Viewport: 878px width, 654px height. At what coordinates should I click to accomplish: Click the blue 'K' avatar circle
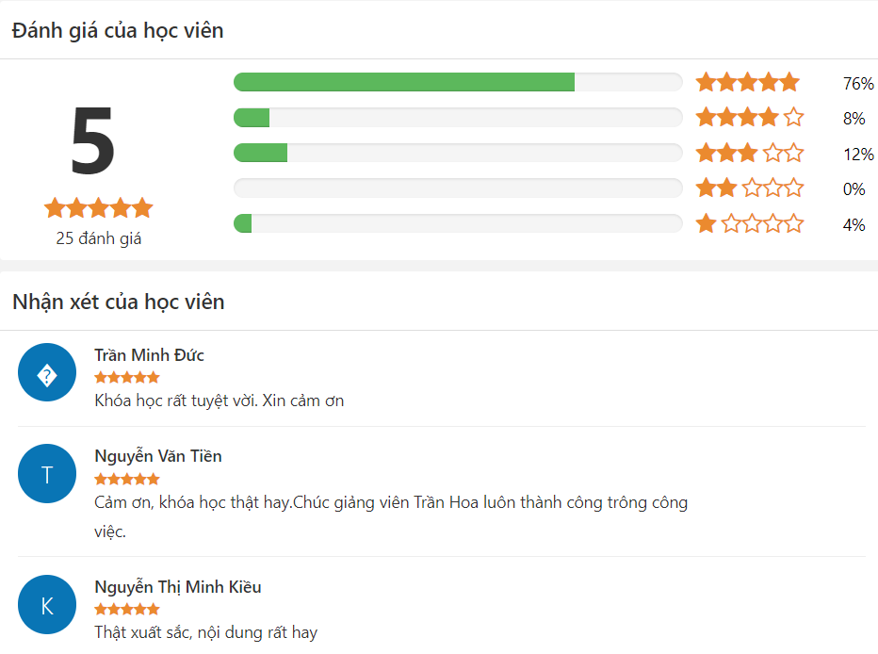tap(47, 604)
